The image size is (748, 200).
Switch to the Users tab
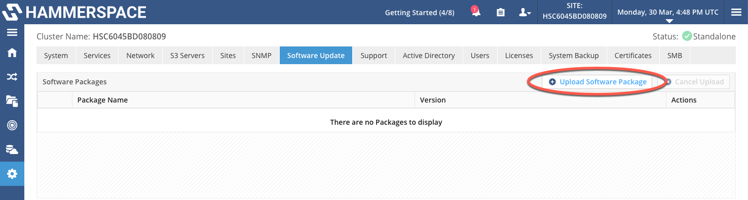click(x=480, y=56)
